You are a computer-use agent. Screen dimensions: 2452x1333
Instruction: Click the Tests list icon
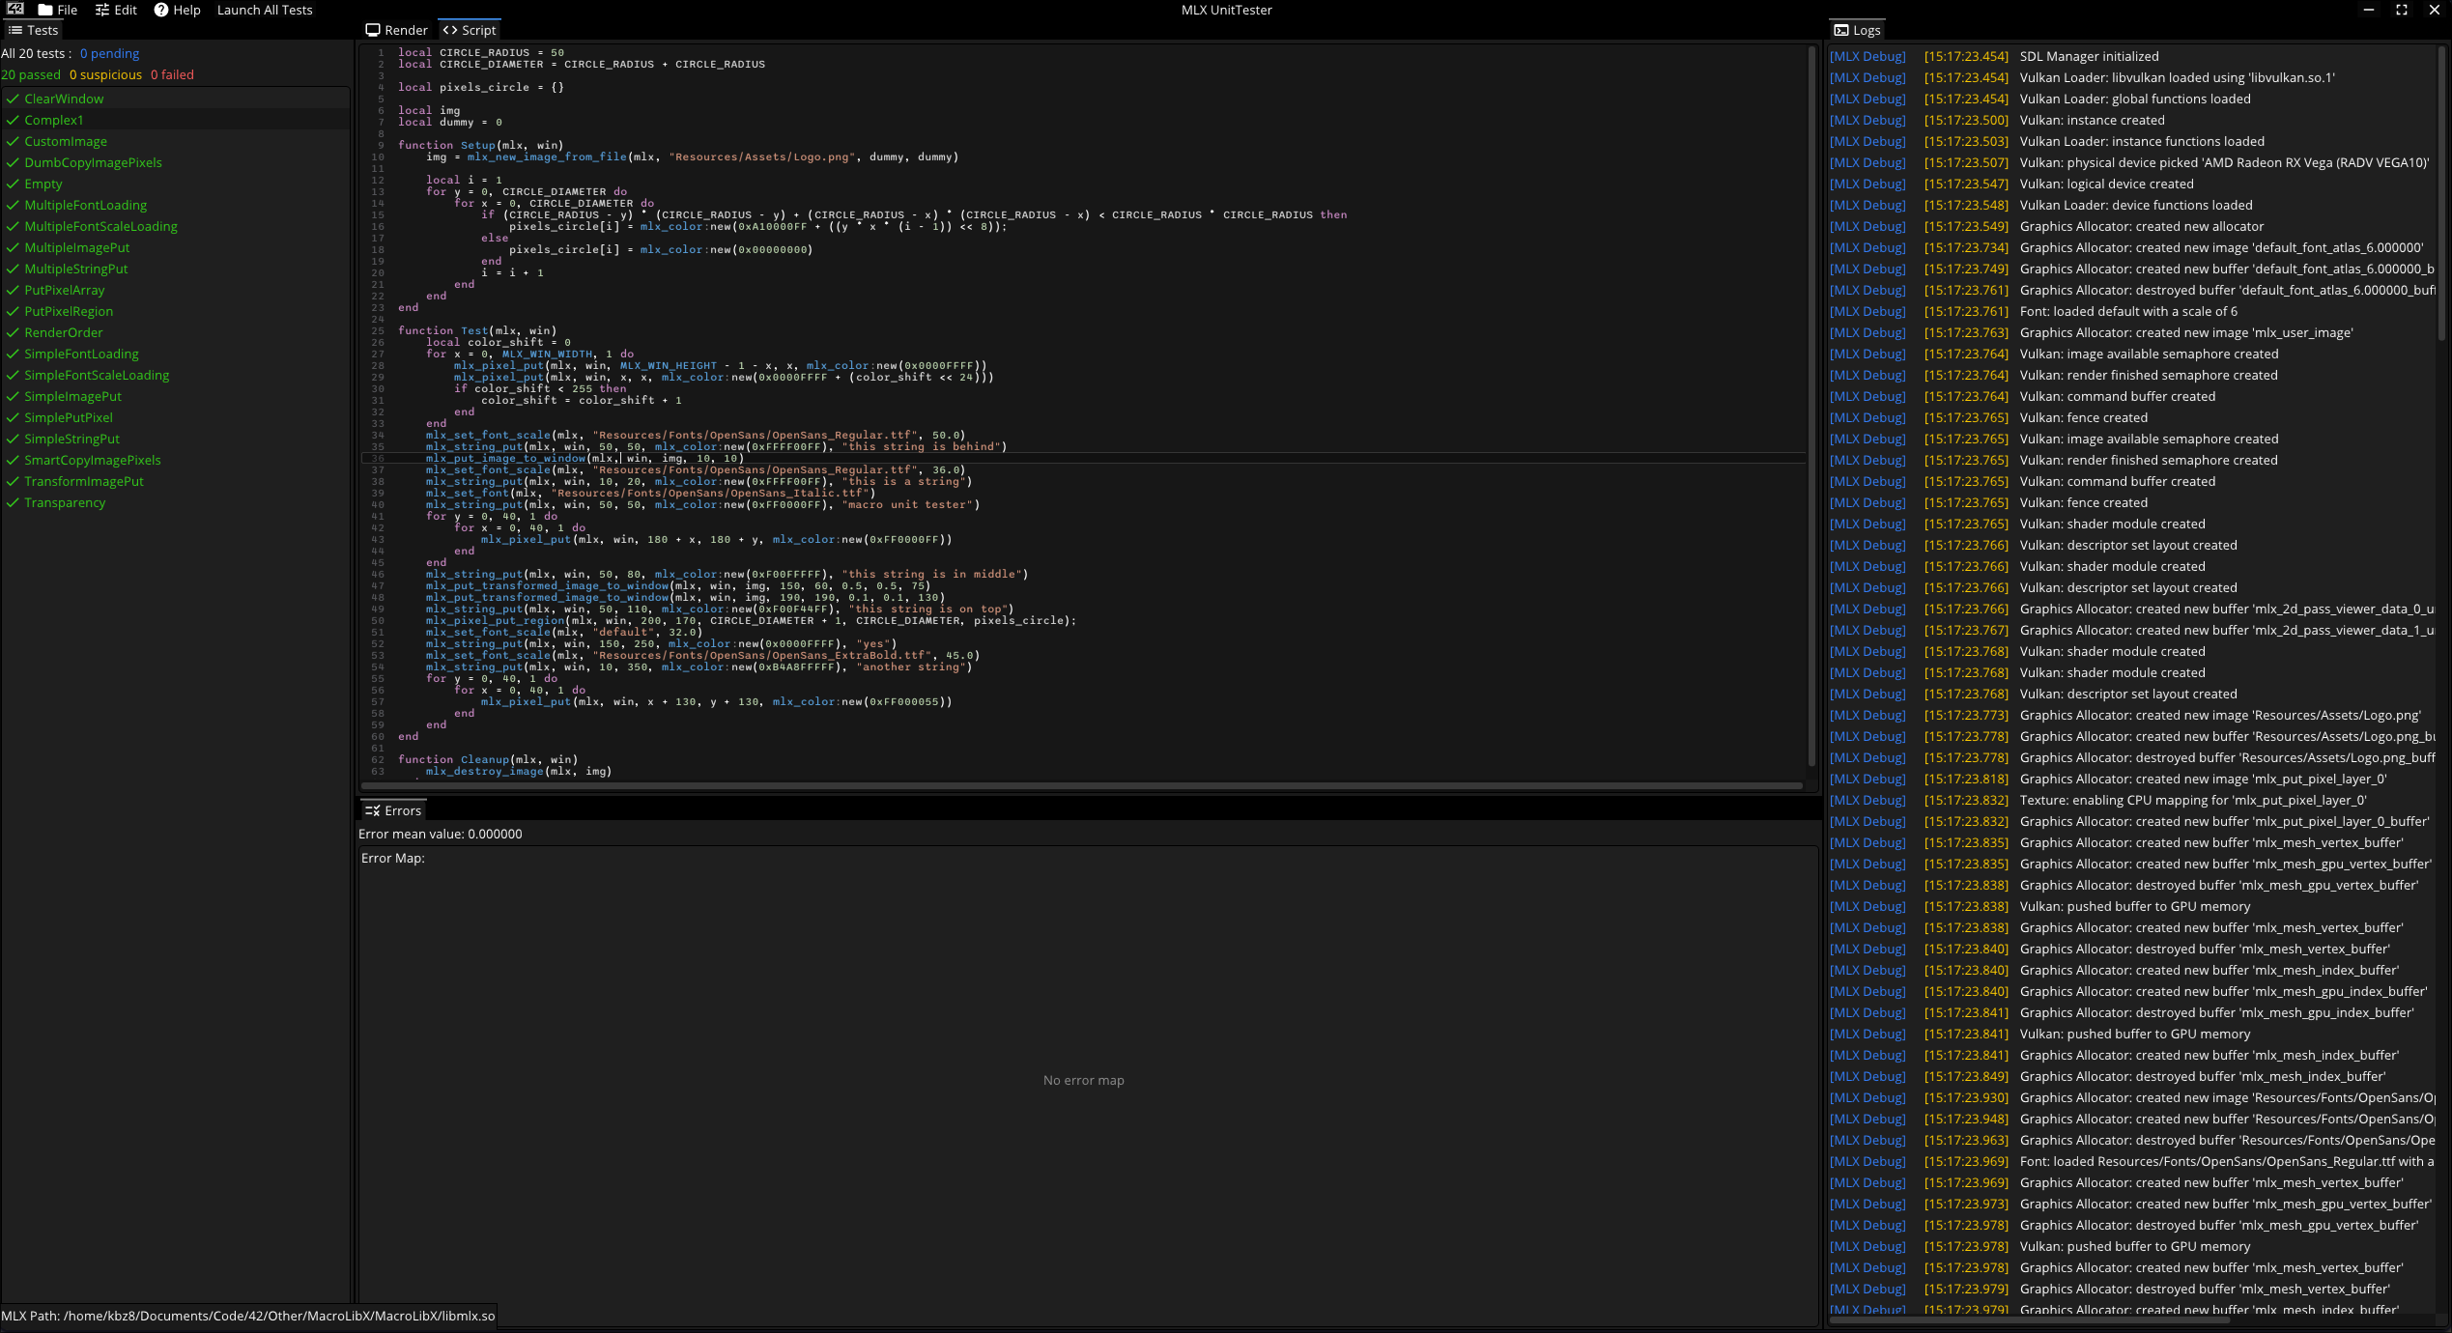(x=15, y=30)
